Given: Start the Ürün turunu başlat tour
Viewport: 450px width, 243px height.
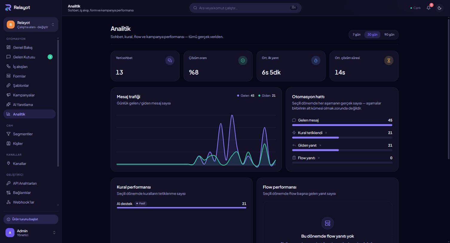Looking at the screenshot, I should click(31, 219).
